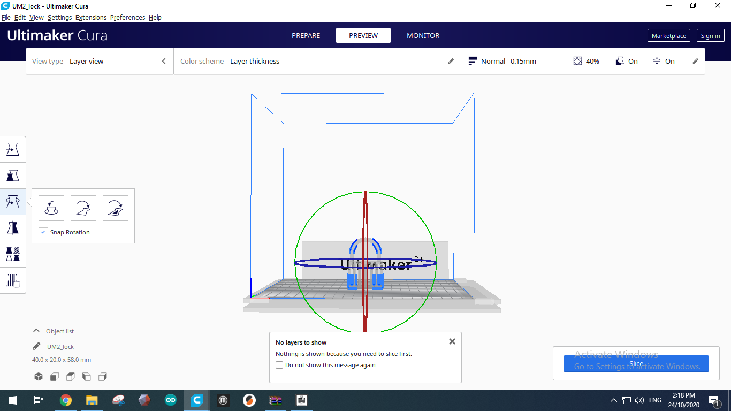731x411 pixels.
Task: Select the Move tool in left toolbar
Action: pyautogui.click(x=13, y=149)
